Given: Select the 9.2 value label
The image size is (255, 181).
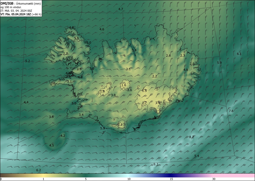Looking at the screenshot, I should point(156,164).
